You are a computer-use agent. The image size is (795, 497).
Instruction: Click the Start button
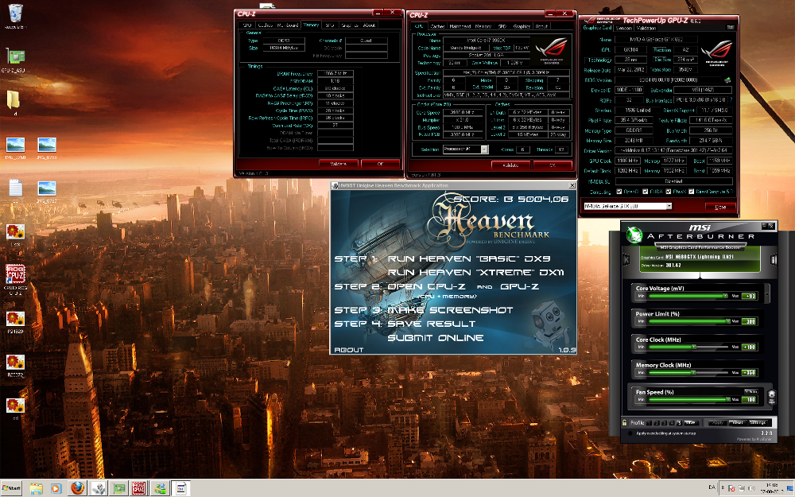[11, 488]
